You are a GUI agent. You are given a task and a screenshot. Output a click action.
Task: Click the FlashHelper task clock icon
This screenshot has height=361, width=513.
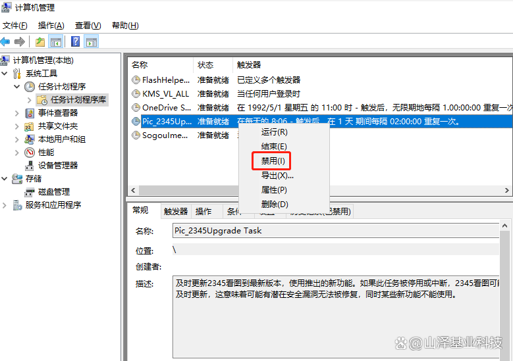(136, 80)
